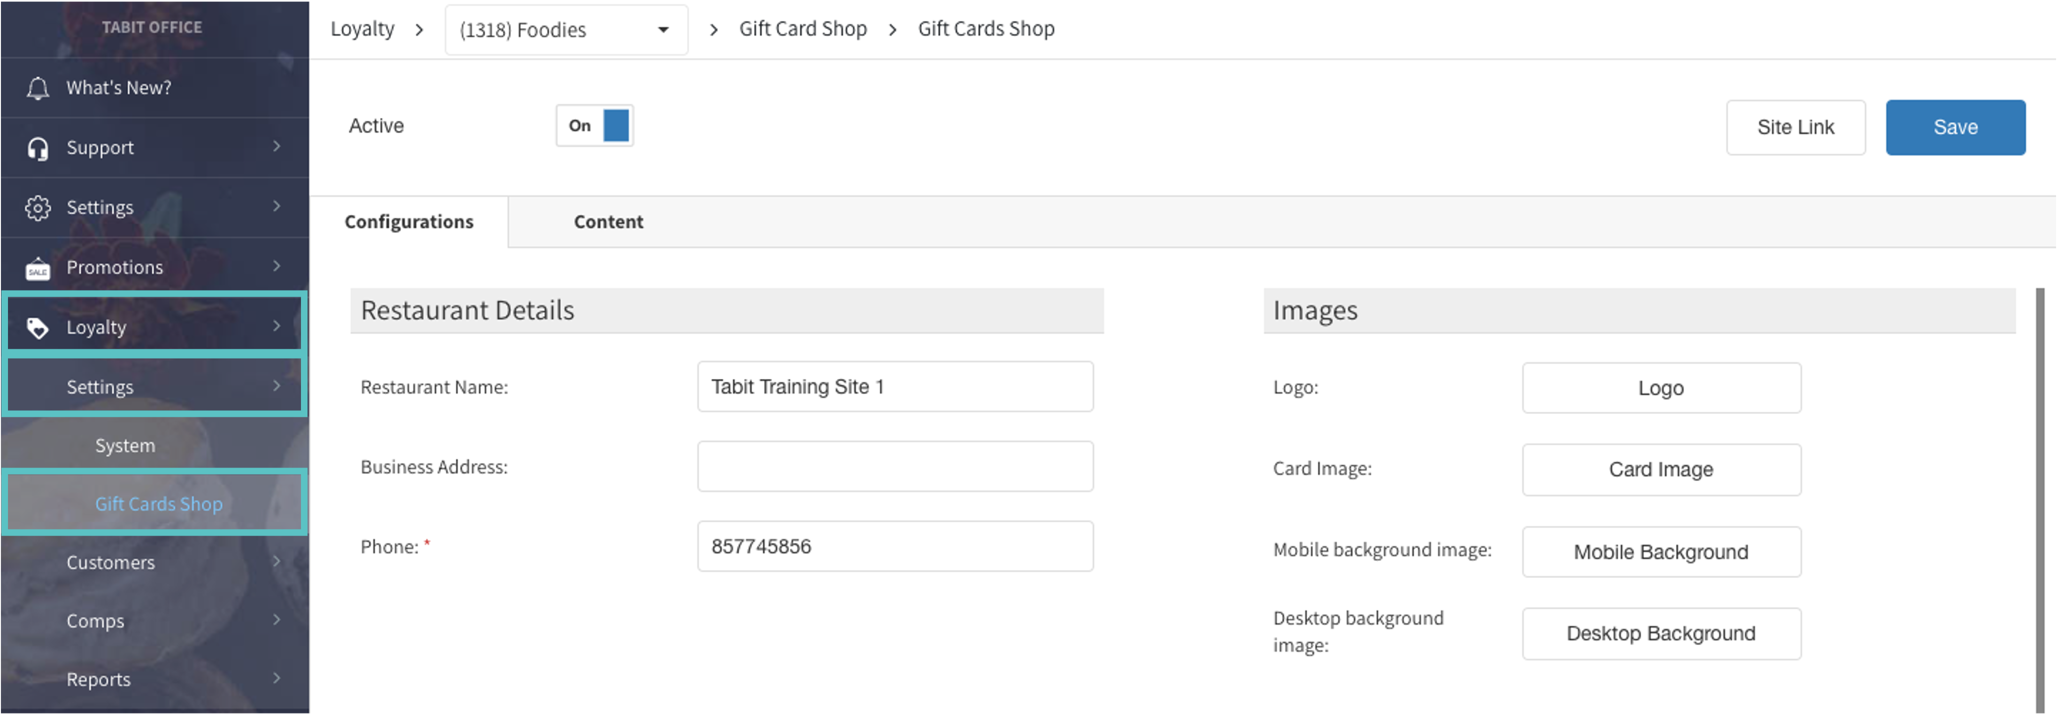The height and width of the screenshot is (714, 2057).
Task: Open the Site Link button
Action: [x=1795, y=127]
